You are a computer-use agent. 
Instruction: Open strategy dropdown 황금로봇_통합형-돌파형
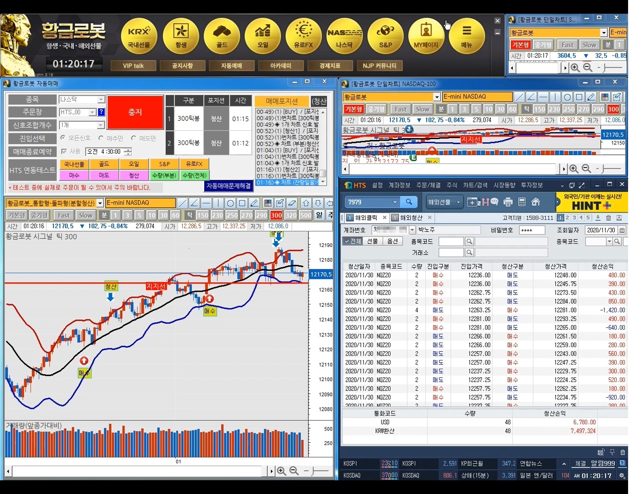[x=100, y=203]
